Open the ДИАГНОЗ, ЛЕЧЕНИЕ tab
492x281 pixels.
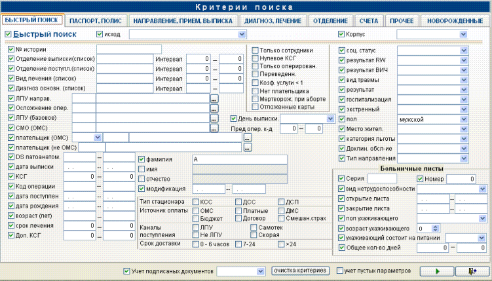[x=273, y=21]
